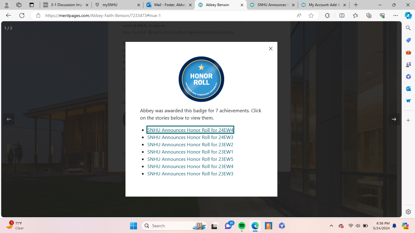Open Windows Start menu
This screenshot has width=415, height=233.
tap(133, 226)
